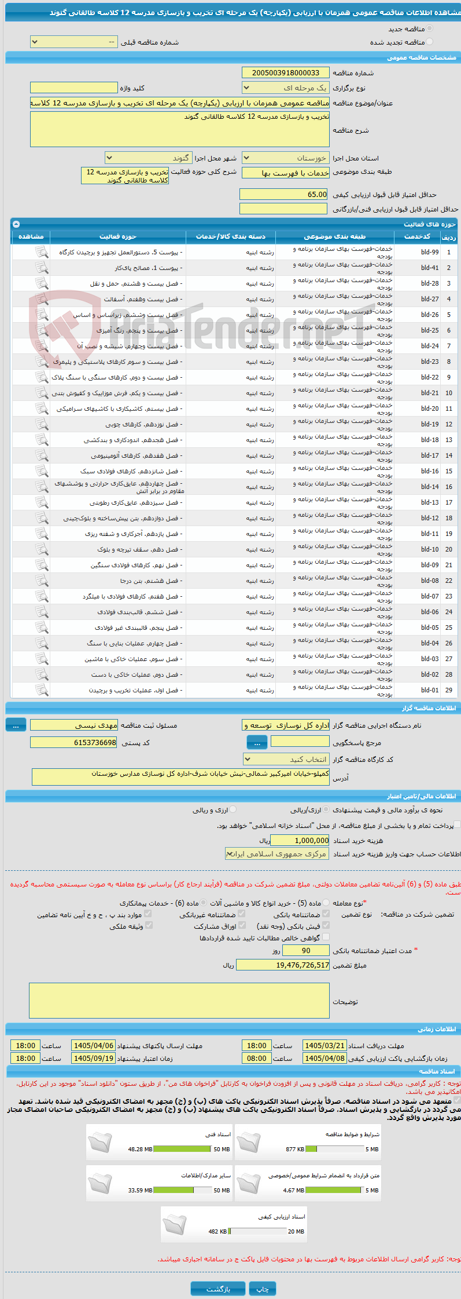This screenshot has width=461, height=1299.
Task: Click the توضیحات text area
Action: (179, 1001)
